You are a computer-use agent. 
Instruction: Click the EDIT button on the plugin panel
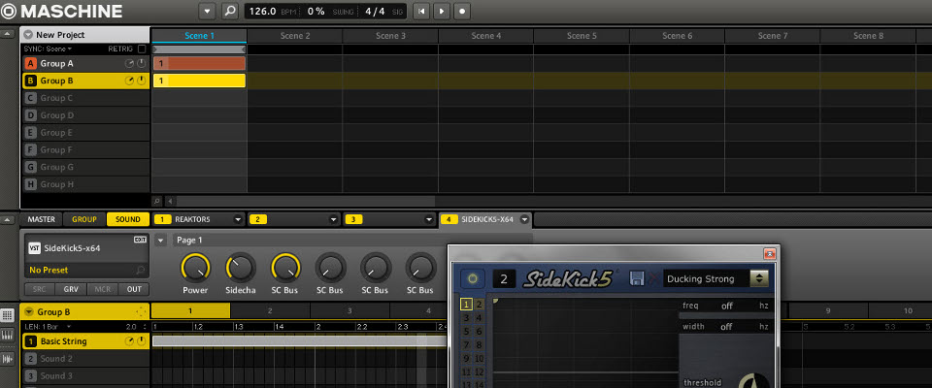[x=140, y=240]
